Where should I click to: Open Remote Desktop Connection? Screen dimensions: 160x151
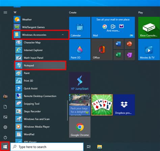coord(40,96)
